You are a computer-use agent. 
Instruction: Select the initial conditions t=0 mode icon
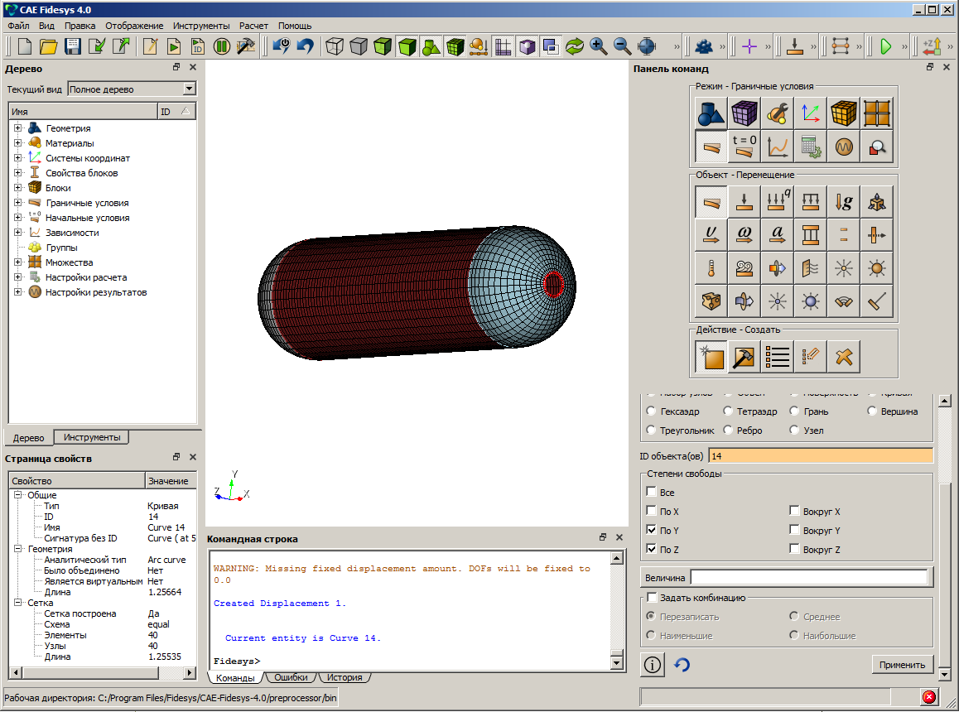tap(745, 147)
